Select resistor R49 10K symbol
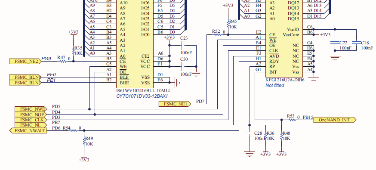This screenshot has width=376, height=170. 84,141
